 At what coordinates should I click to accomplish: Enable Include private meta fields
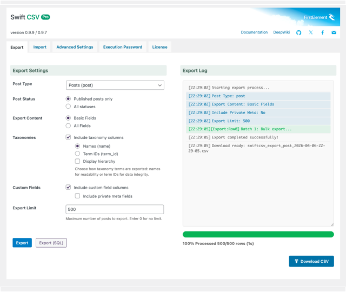pos(78,196)
